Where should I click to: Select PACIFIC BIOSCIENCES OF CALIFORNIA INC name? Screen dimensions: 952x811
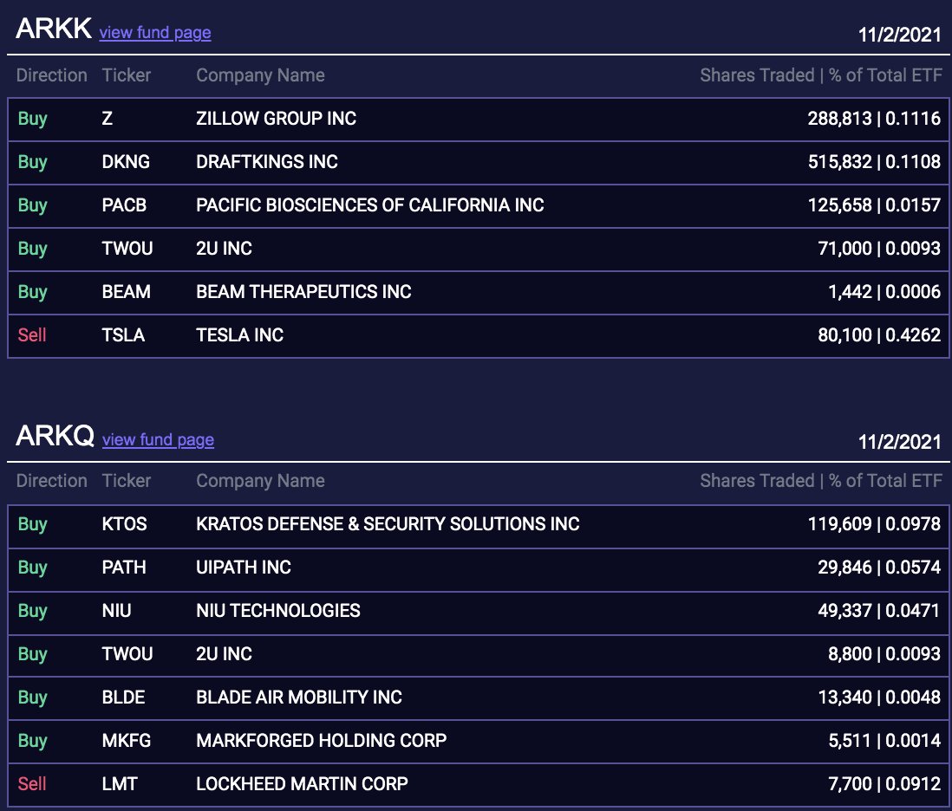tap(369, 205)
